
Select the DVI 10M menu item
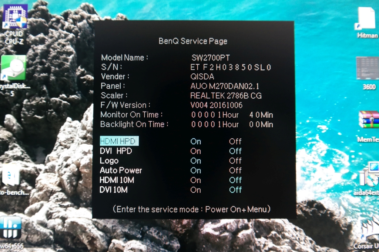click(x=114, y=190)
